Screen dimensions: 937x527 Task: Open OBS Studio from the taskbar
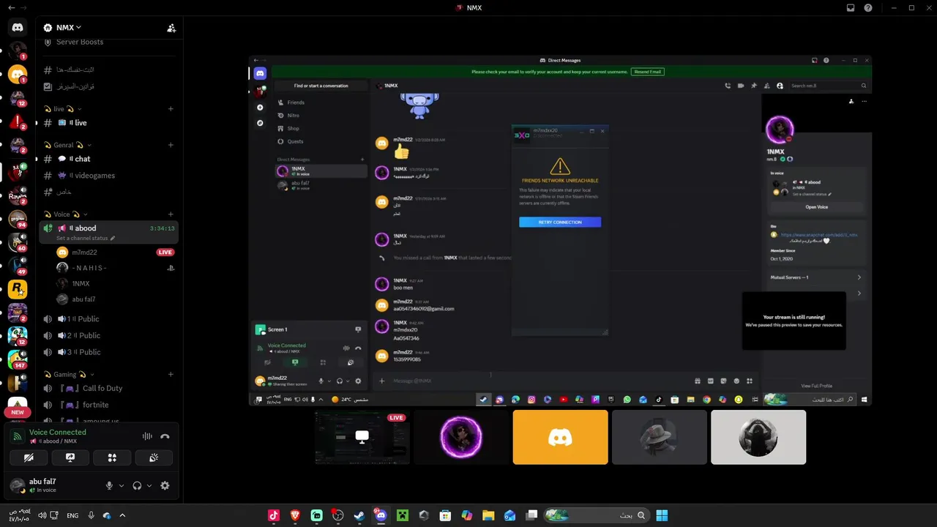338,515
